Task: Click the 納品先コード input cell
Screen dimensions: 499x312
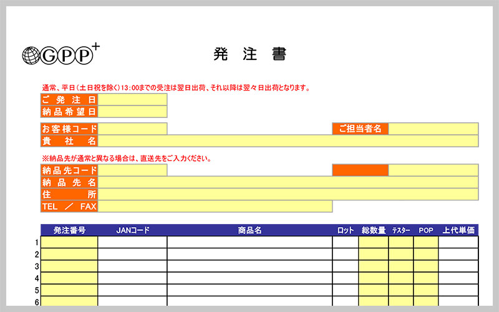Action: tap(132, 170)
